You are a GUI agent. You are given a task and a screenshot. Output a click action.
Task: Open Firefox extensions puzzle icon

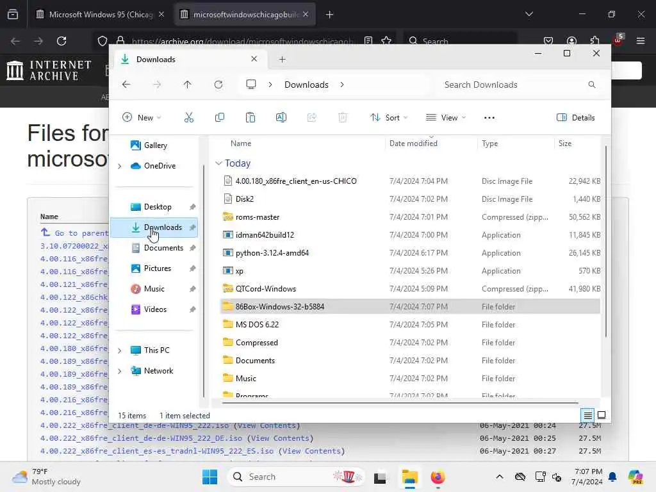pyautogui.click(x=594, y=40)
